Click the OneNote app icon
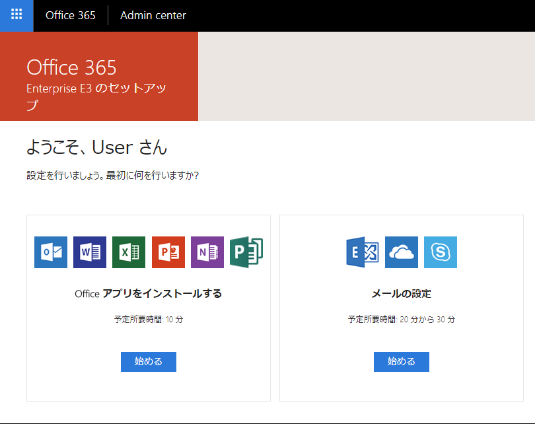This screenshot has height=424, width=535. click(x=207, y=252)
